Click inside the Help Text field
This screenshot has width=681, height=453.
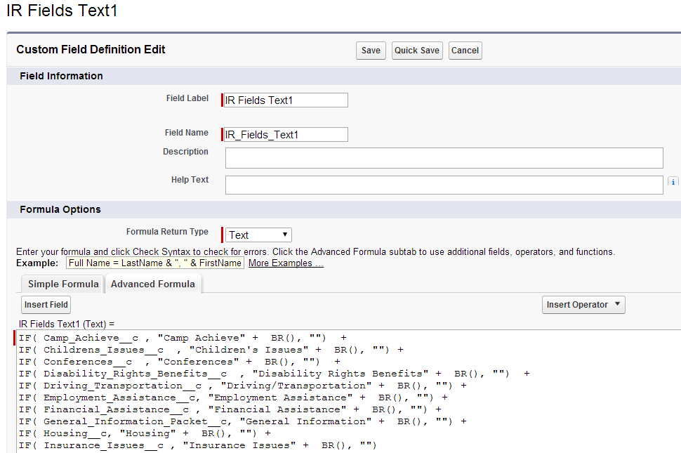tap(442, 184)
